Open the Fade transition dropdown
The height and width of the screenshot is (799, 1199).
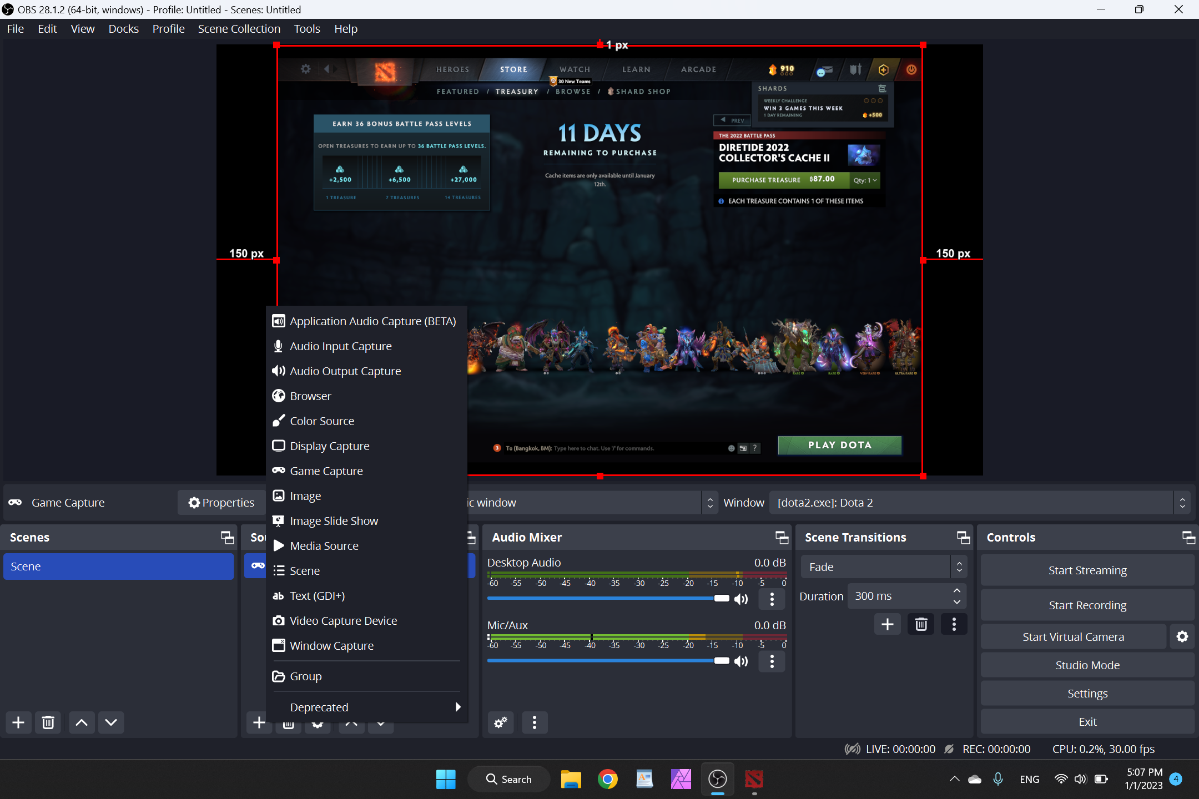[x=884, y=567]
